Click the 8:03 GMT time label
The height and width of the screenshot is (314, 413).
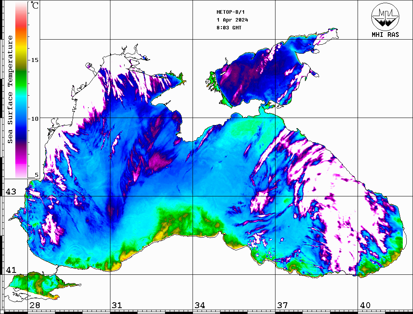[229, 28]
